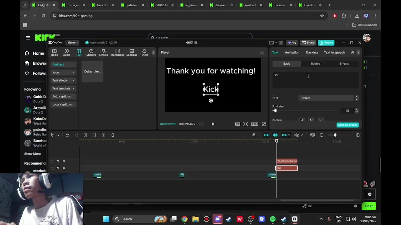This screenshot has width=401, height=225.
Task: Expand the Text effects category
Action: [64, 80]
